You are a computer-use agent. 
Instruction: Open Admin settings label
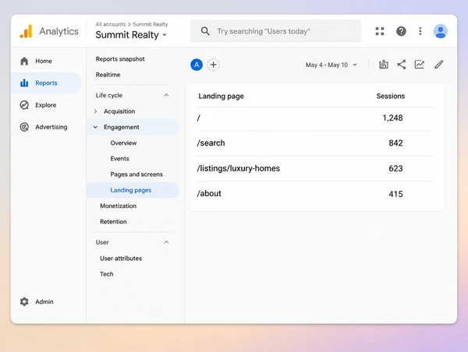point(44,301)
